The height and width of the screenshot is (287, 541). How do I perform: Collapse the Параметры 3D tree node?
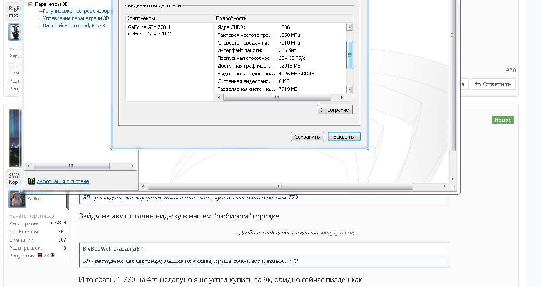click(x=30, y=4)
